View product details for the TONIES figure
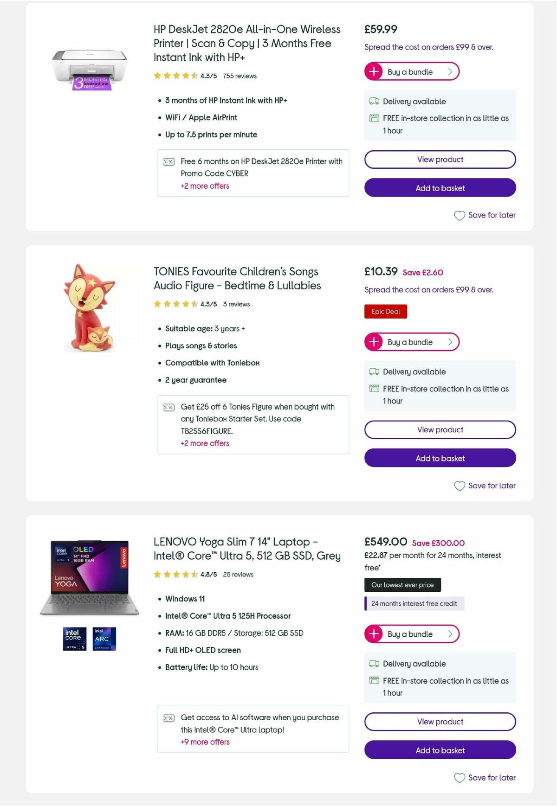The height and width of the screenshot is (806, 557). 440,429
